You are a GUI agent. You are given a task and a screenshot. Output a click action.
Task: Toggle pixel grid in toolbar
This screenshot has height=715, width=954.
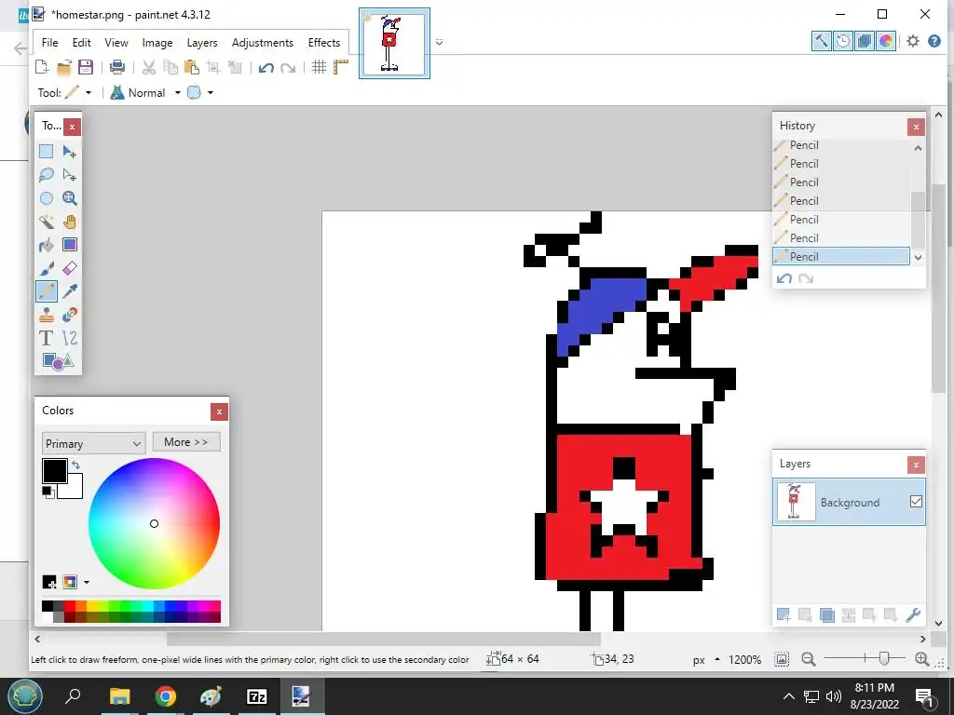tap(319, 67)
